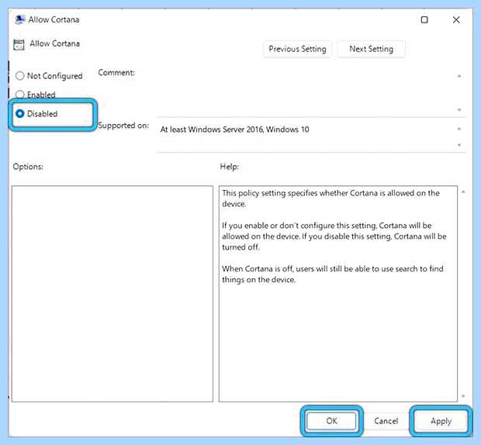The image size is (481, 445).
Task: Click the Help pane scroll down arrow
Action: click(x=463, y=396)
